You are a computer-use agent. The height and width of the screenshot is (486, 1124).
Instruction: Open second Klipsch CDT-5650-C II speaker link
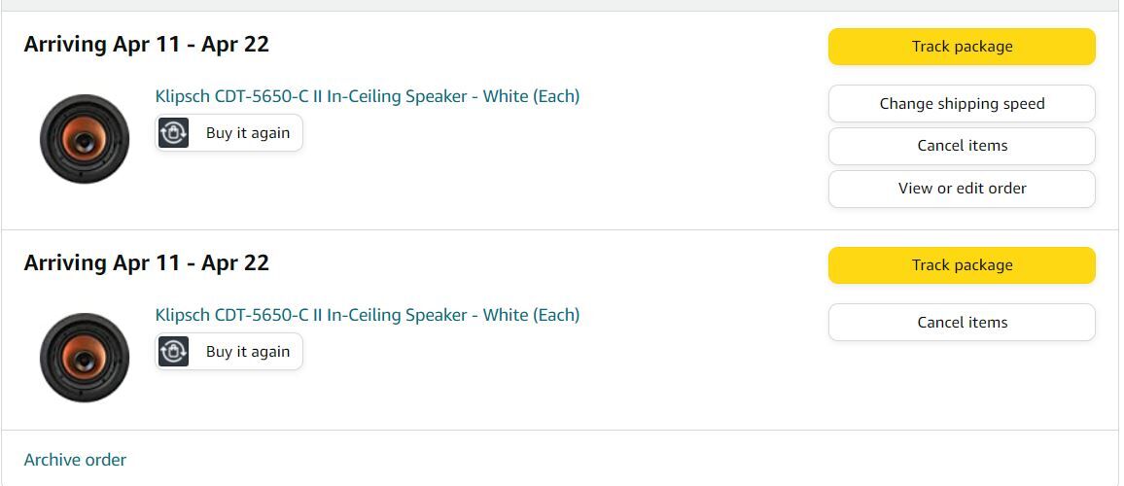pos(367,315)
